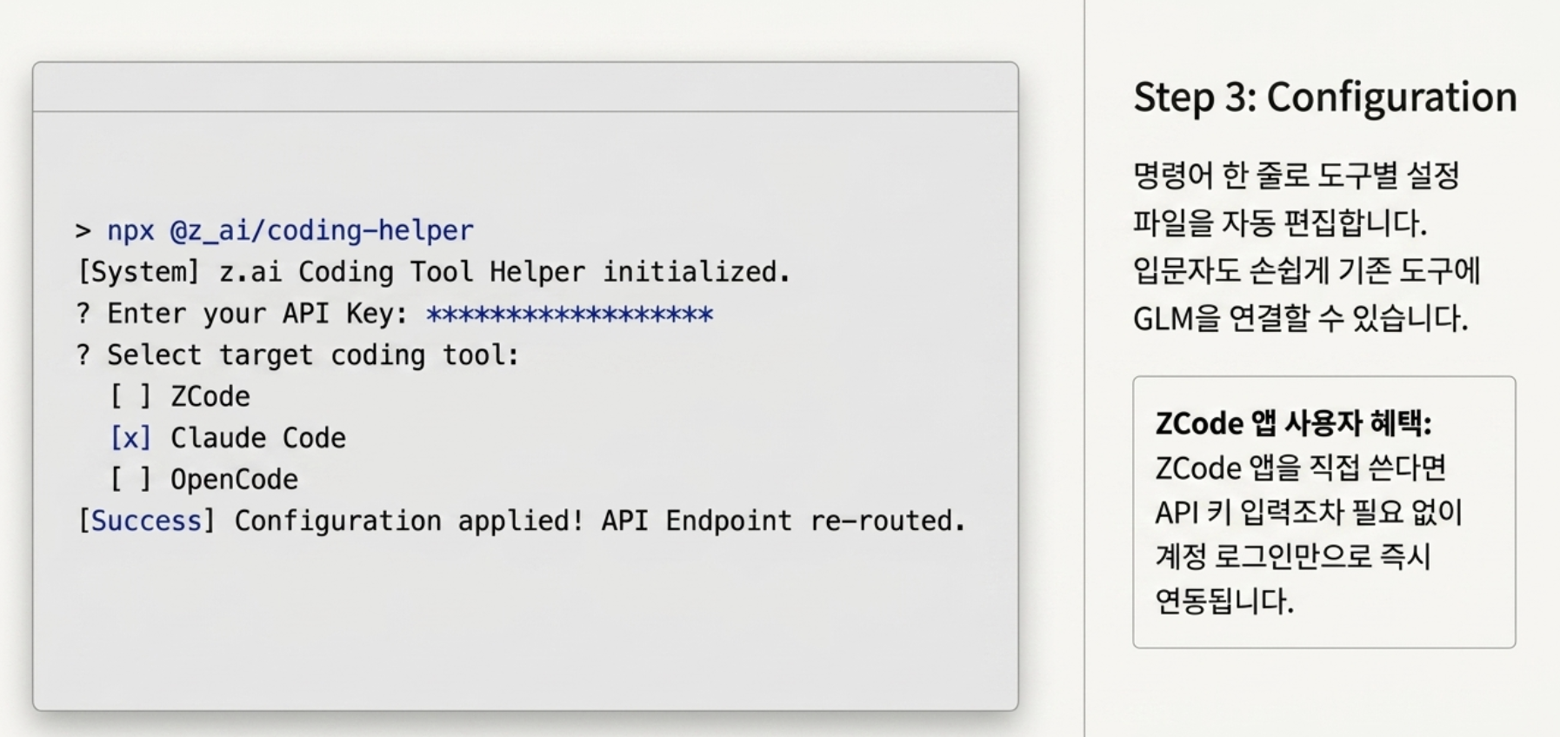Toggle the checked Claude Code option
The image size is (1560, 737).
pyautogui.click(x=130, y=438)
